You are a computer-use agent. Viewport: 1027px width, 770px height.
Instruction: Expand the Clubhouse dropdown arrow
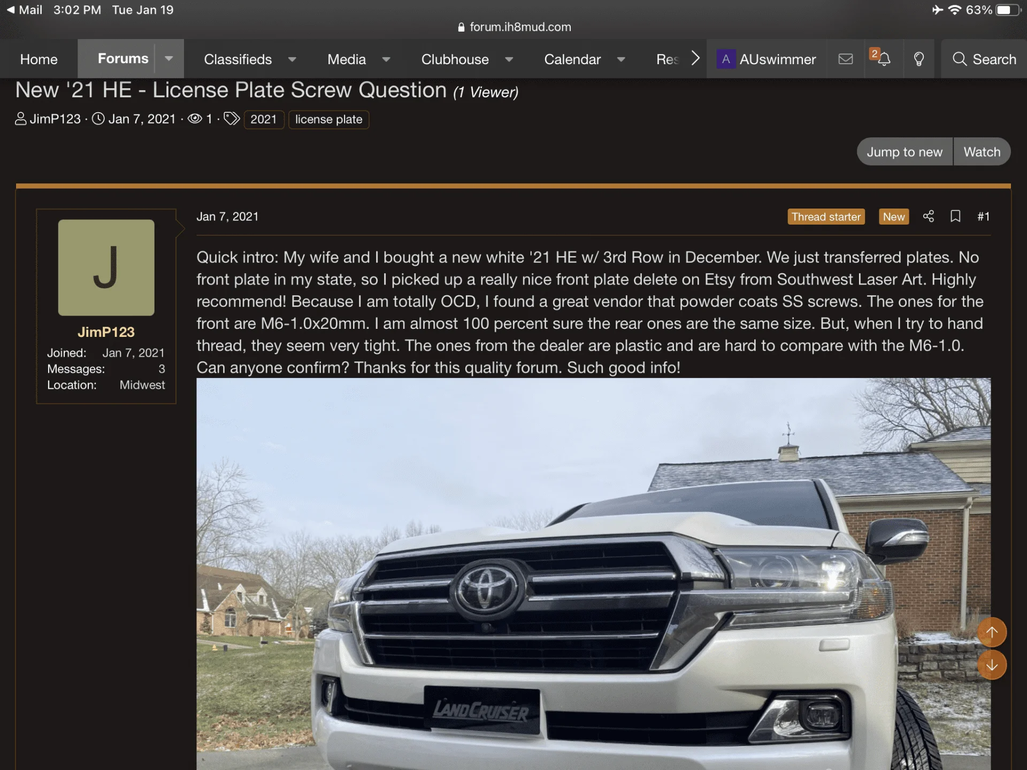pos(509,59)
